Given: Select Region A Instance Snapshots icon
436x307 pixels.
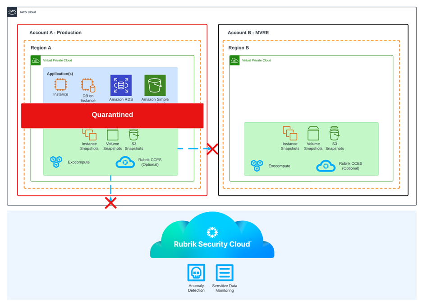Looking at the screenshot, I should tap(89, 134).
